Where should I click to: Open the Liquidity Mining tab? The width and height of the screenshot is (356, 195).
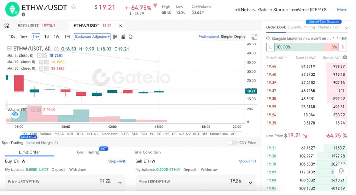[301, 27]
